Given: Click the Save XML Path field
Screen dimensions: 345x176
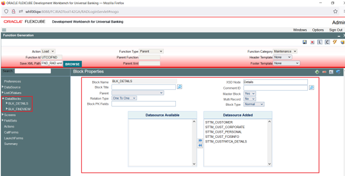Looking at the screenshot, I should [x=52, y=63].
